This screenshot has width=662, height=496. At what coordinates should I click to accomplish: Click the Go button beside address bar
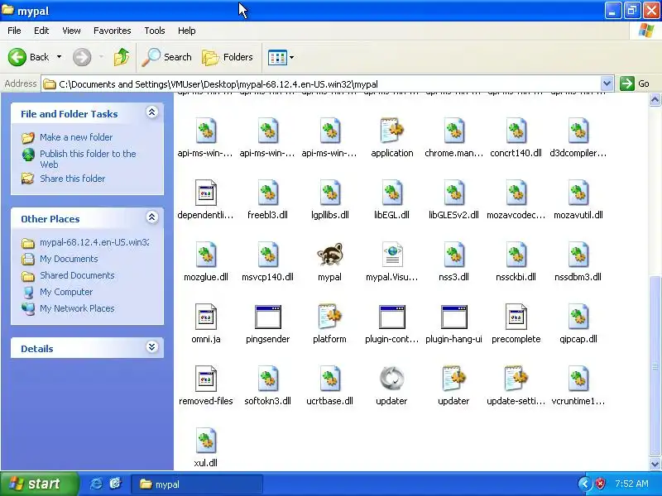point(635,83)
